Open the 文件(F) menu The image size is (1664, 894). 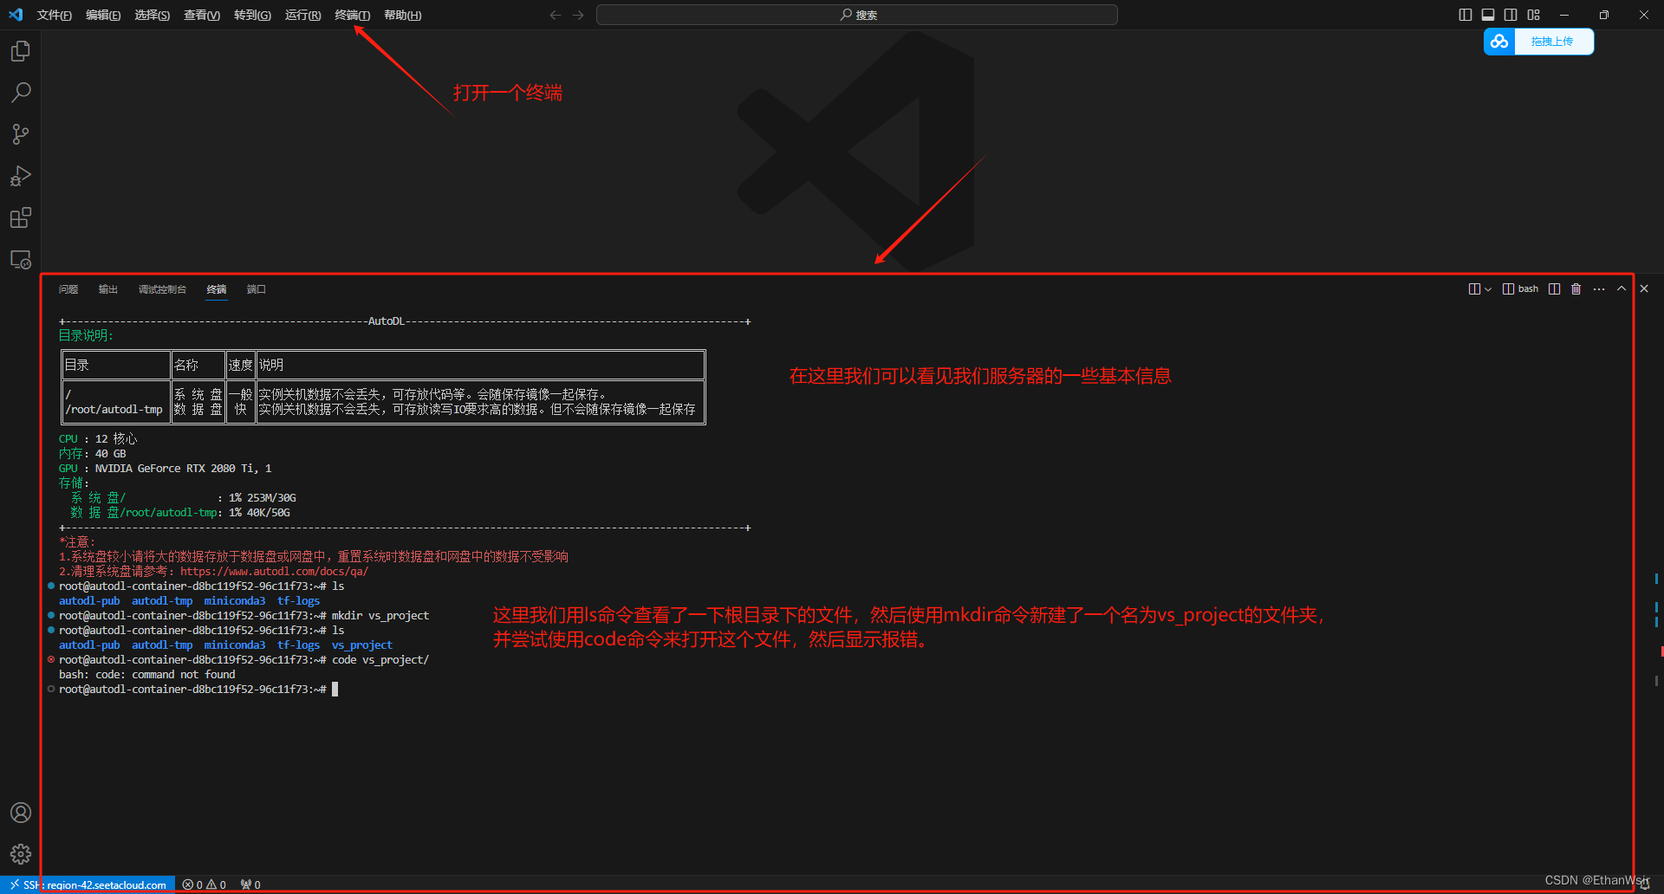[x=54, y=15]
